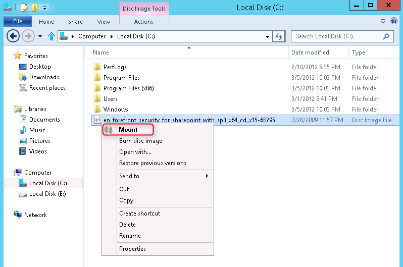This screenshot has height=267, width=403.
Task: Choose Rename in the context menu
Action: click(158, 236)
